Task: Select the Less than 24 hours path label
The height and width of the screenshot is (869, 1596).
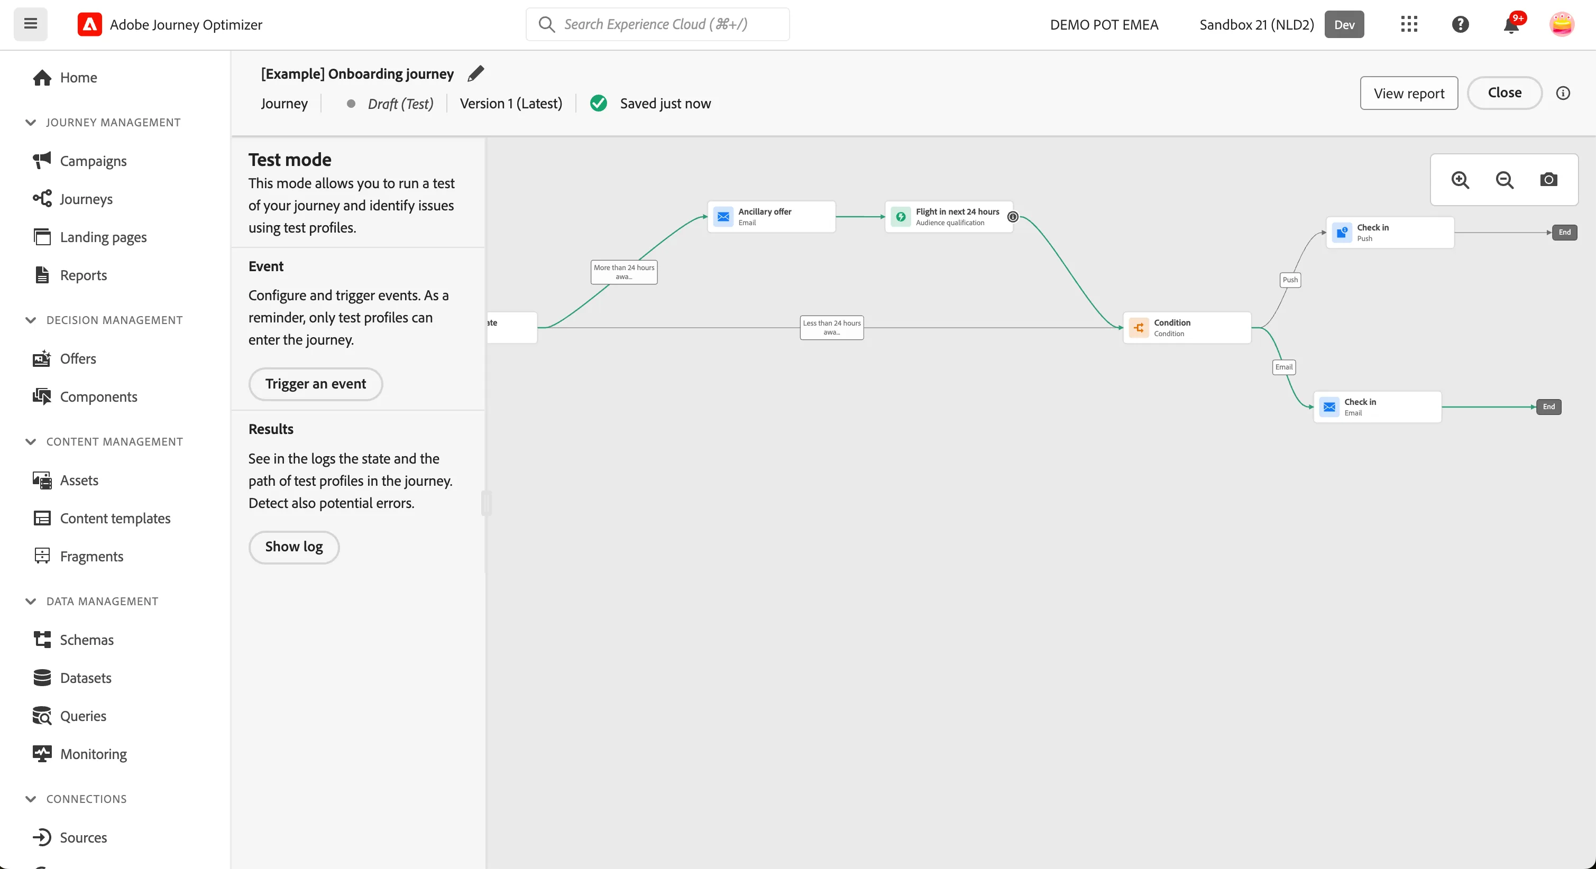Action: (831, 328)
